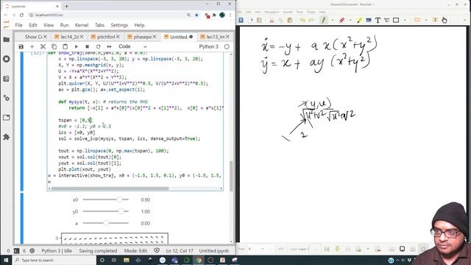Viewport: 471px width, 265px height.
Task: Click the a slider handle
Action: (x=106, y=223)
